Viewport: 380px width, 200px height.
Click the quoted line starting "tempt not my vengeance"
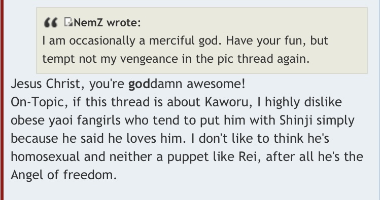point(176,59)
